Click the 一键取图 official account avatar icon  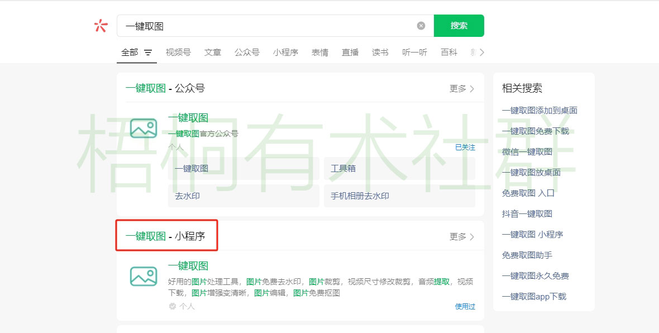(144, 129)
